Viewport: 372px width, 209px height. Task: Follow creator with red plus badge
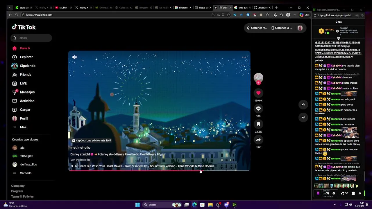click(x=258, y=83)
